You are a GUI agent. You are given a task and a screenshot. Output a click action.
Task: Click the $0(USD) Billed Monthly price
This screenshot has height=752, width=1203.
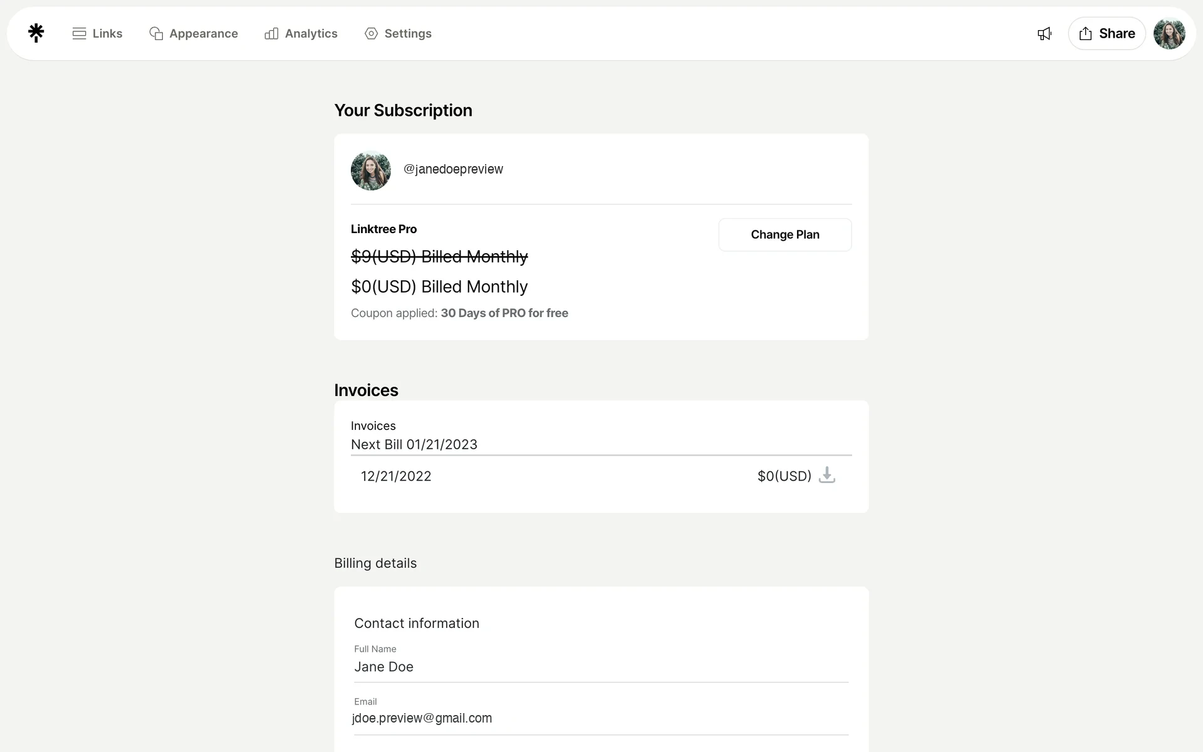pos(439,287)
